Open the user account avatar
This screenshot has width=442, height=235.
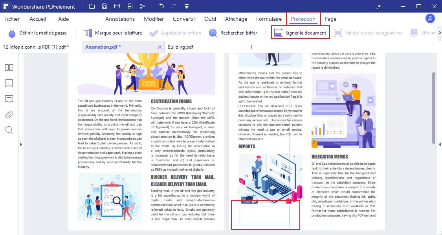pos(430,19)
